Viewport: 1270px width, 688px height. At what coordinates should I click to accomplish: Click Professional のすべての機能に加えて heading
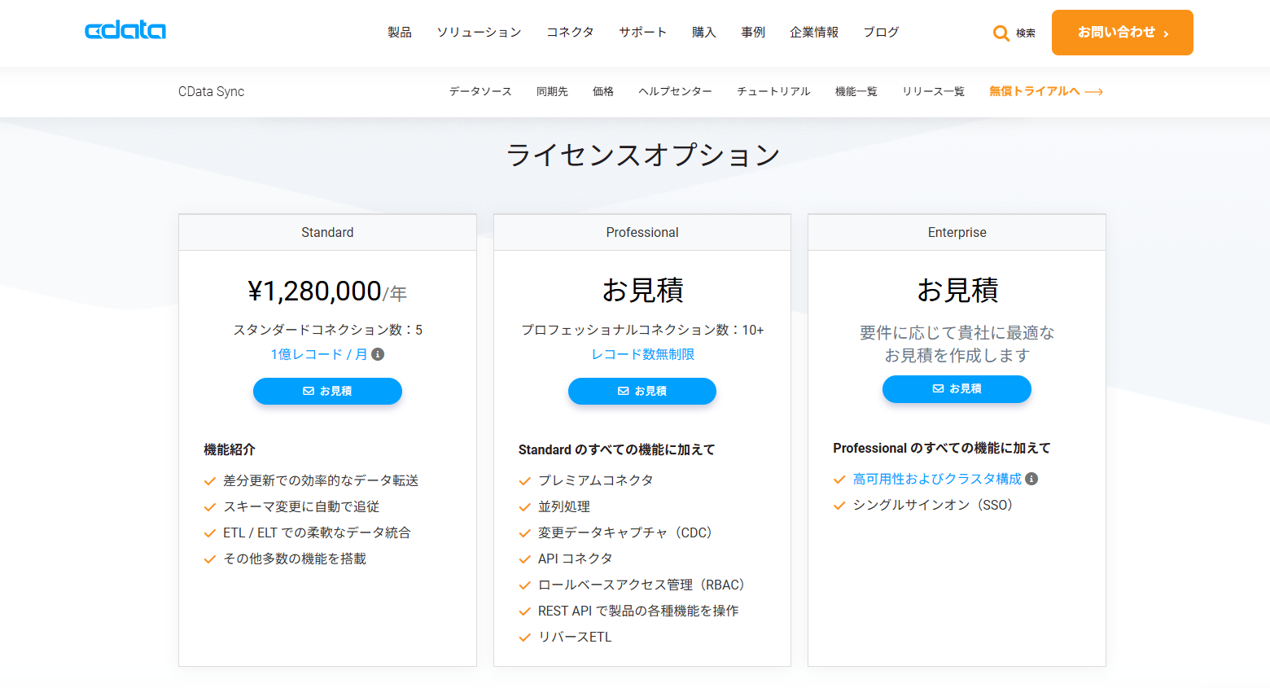(942, 448)
